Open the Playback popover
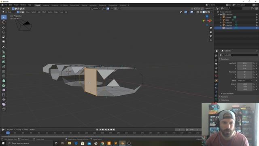Image resolution: width=259 pixels, height=146 pixels. point(11,130)
